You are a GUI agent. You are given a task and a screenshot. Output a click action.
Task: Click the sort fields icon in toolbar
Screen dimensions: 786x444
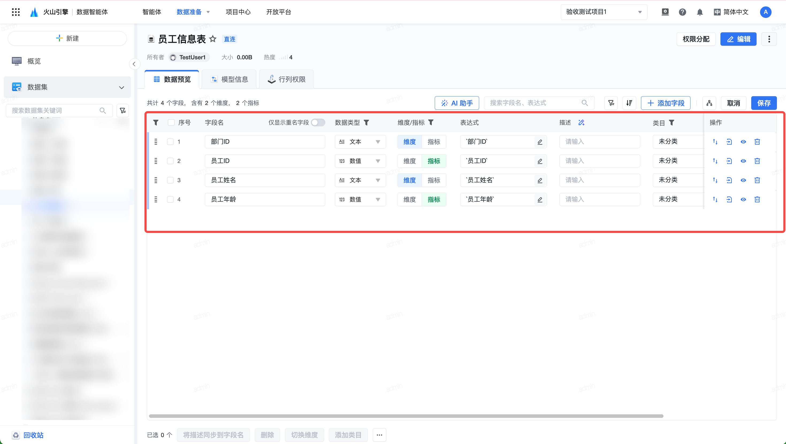point(629,103)
